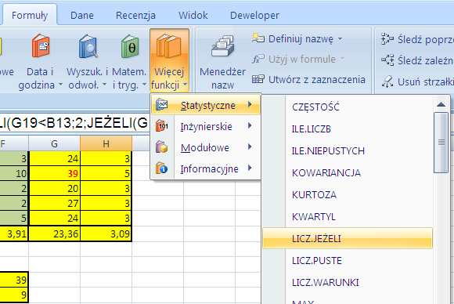This screenshot has width=454, height=304.
Task: Switch to the Recenzja tab
Action: (x=135, y=15)
